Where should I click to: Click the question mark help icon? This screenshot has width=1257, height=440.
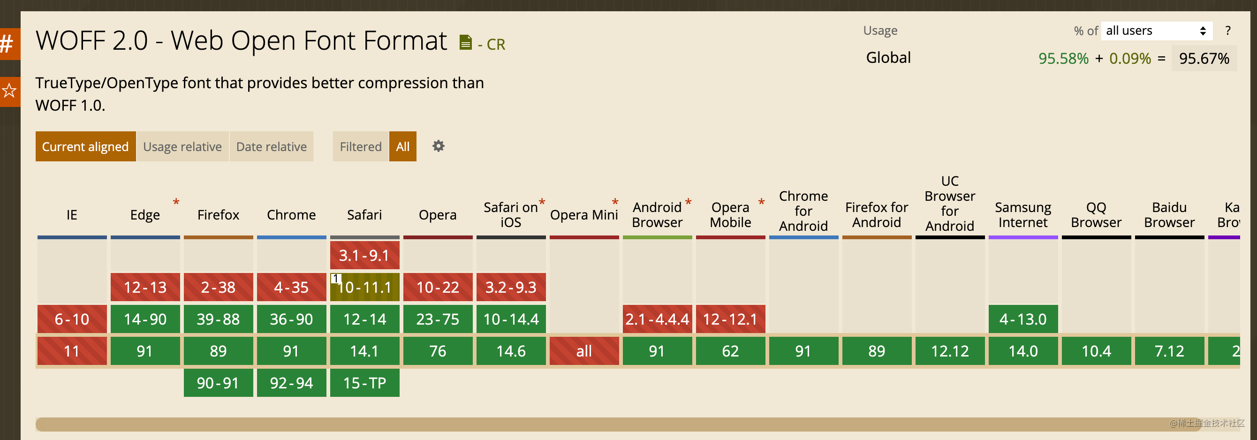point(1228,31)
